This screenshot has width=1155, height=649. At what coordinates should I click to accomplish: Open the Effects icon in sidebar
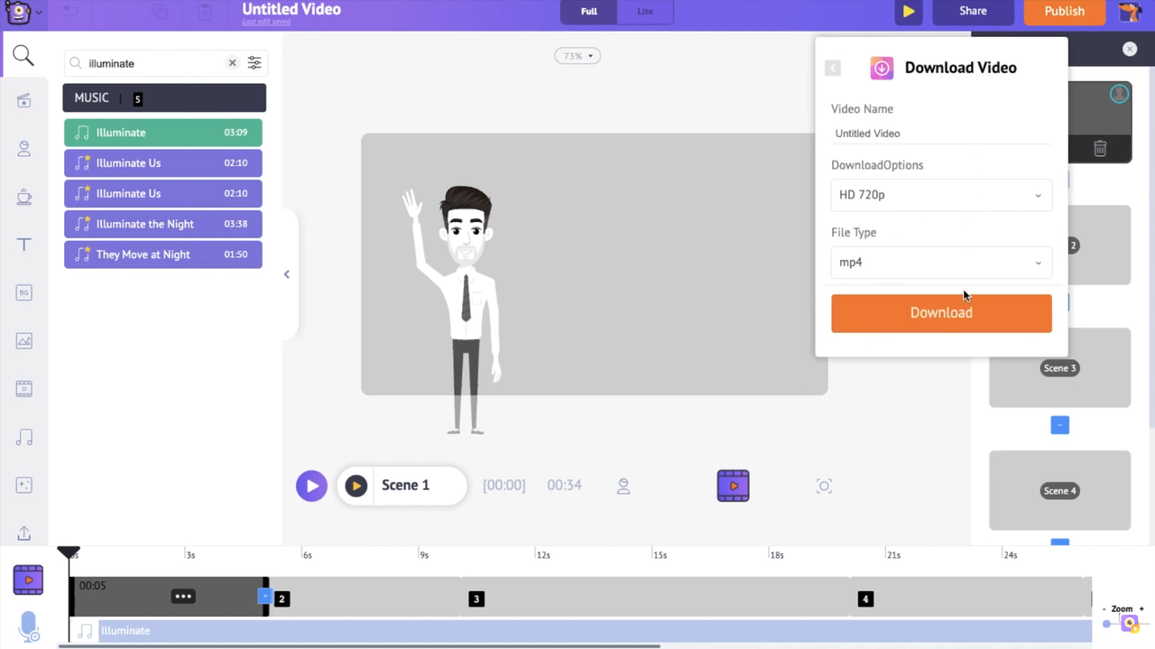tap(23, 486)
